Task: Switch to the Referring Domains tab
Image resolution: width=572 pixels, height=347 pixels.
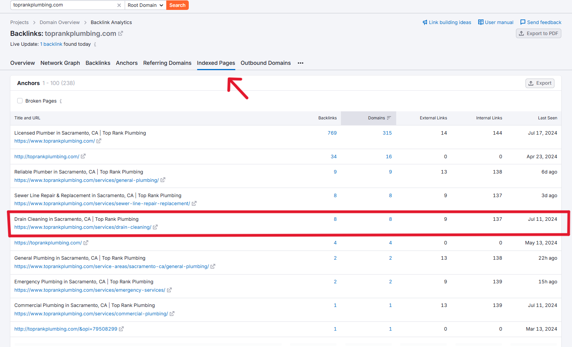Action: coord(167,63)
